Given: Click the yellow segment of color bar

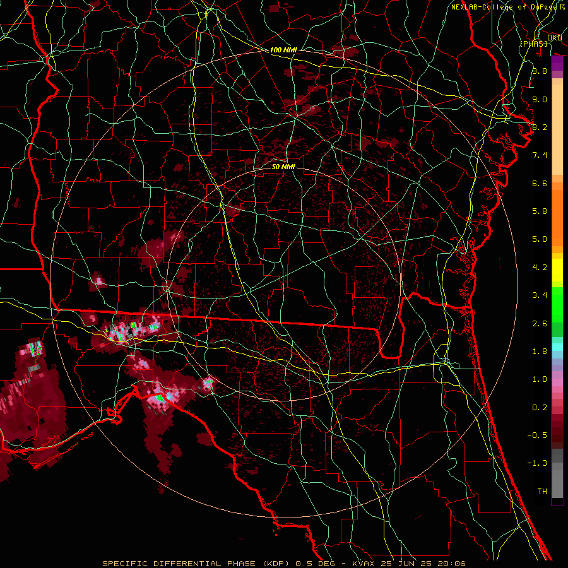Looking at the screenshot, I should coord(557,270).
